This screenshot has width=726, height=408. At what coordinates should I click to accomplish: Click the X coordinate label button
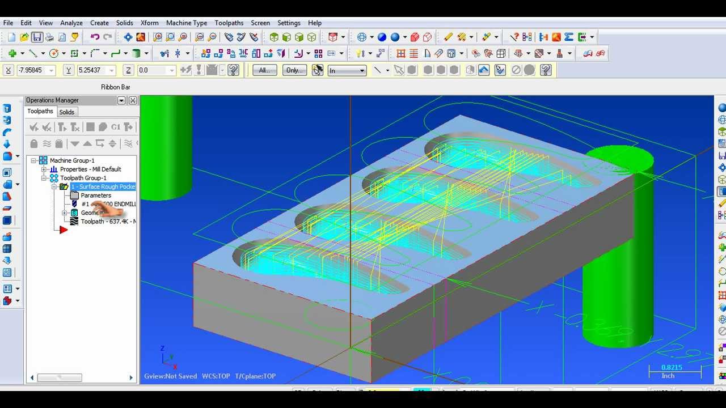tap(8, 70)
